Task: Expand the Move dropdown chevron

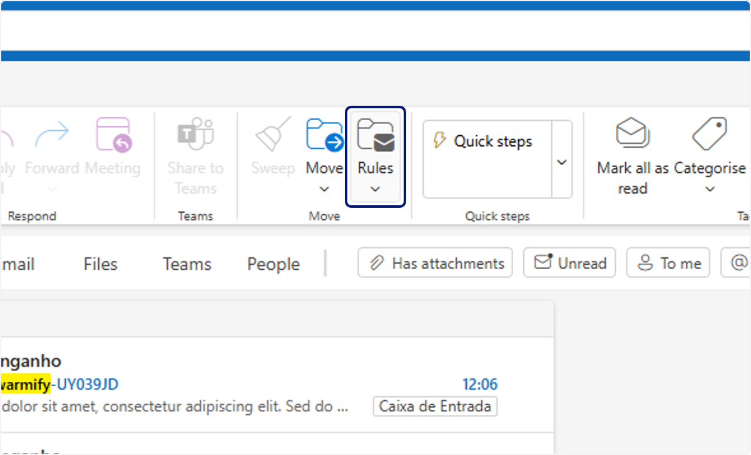Action: (x=324, y=189)
